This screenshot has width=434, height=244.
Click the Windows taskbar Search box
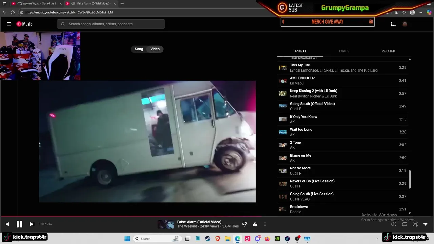pos(157,239)
